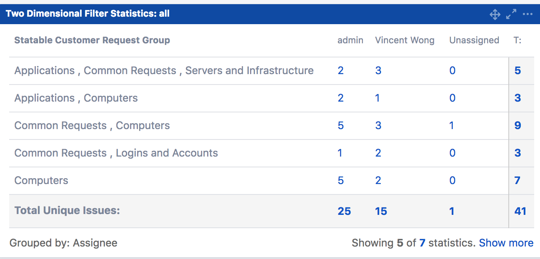Click the T: total column header

click(x=517, y=40)
